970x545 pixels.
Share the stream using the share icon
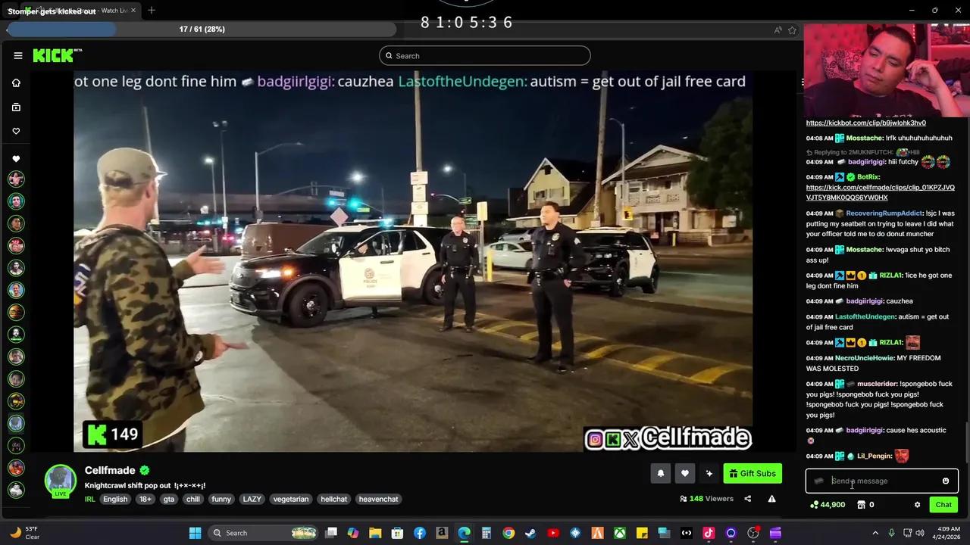(747, 499)
